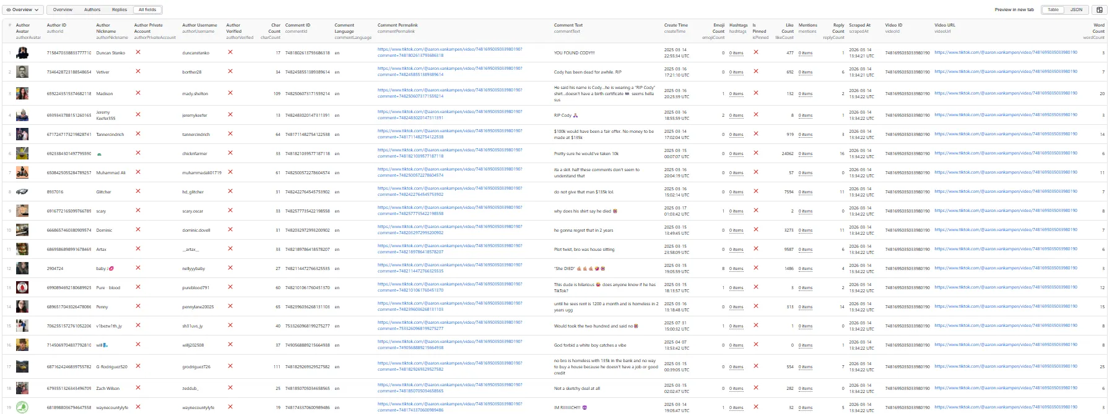The width and height of the screenshot is (1112, 414).
Task: Open comment permalink in Madison's row
Action: pos(450,93)
